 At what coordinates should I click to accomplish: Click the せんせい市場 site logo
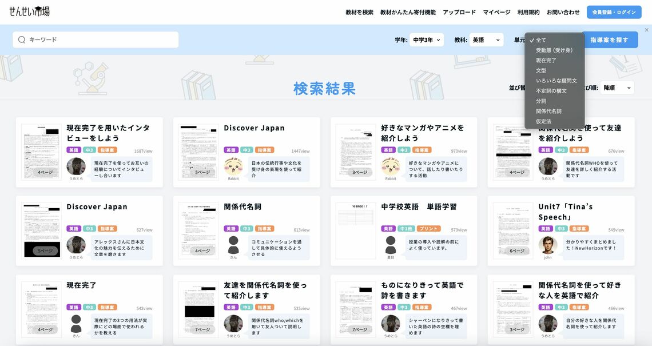tap(30, 11)
